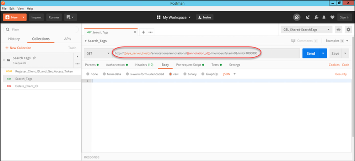Click the request URL field

(206, 54)
